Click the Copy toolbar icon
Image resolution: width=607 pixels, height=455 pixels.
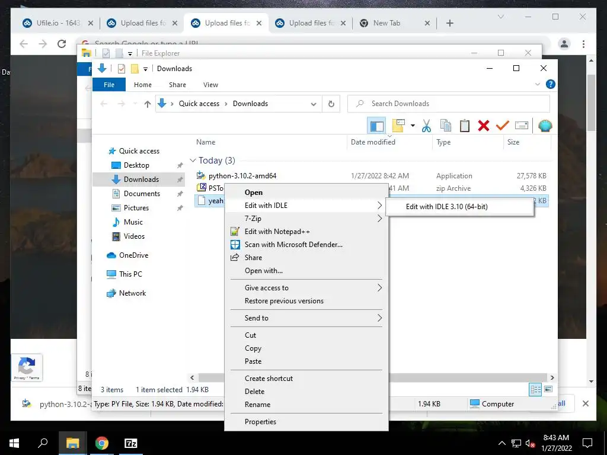tap(446, 126)
